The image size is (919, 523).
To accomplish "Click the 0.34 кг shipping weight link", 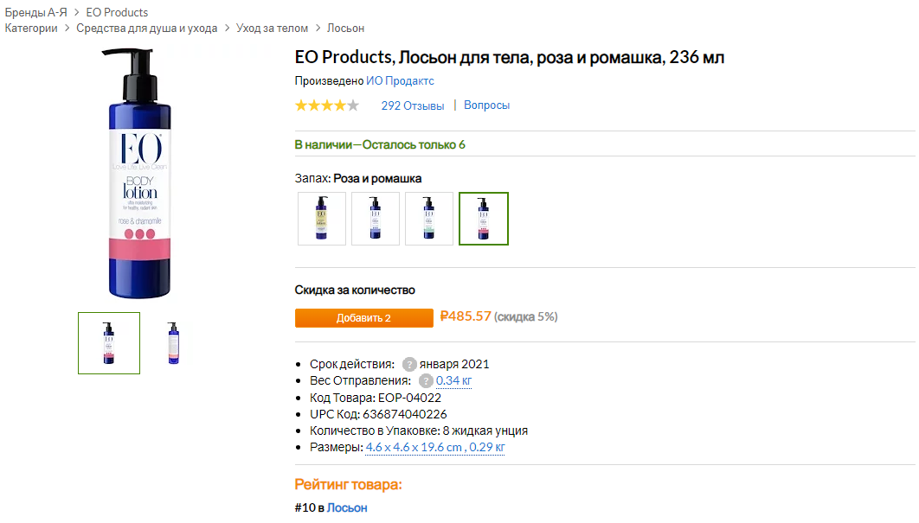I will click(453, 380).
